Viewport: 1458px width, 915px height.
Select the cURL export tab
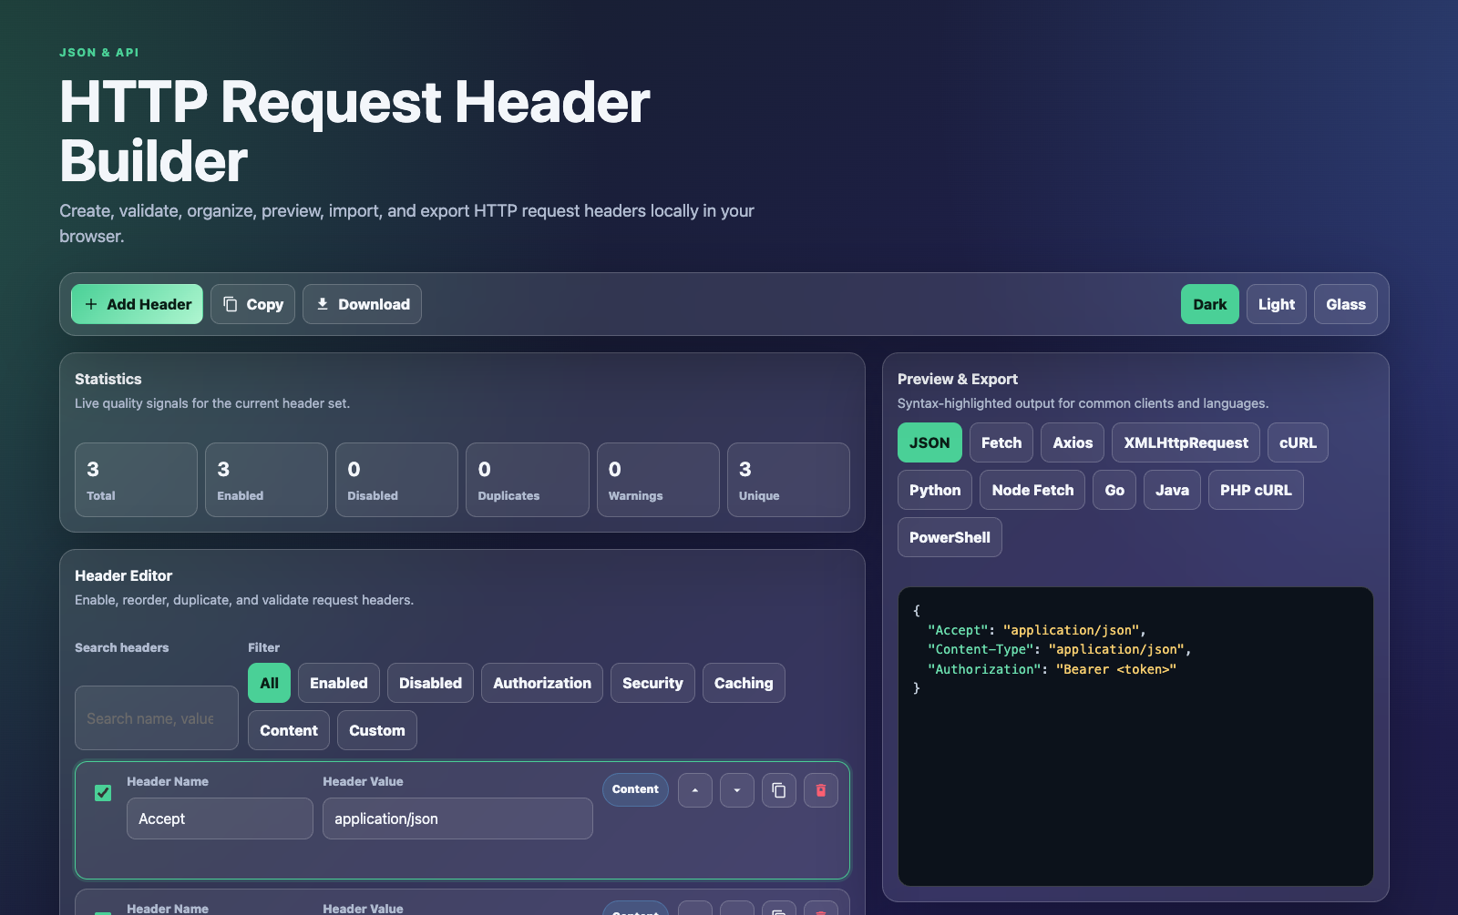(1298, 442)
